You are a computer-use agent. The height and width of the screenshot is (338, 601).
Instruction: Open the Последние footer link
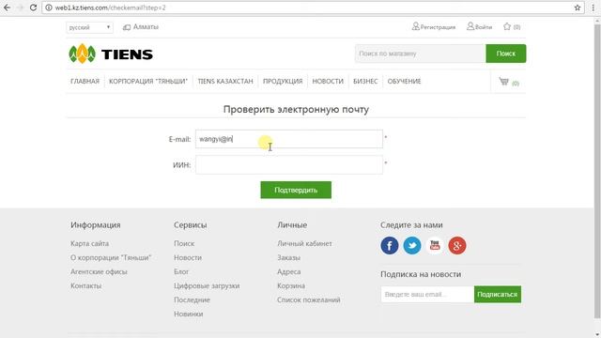coord(192,300)
